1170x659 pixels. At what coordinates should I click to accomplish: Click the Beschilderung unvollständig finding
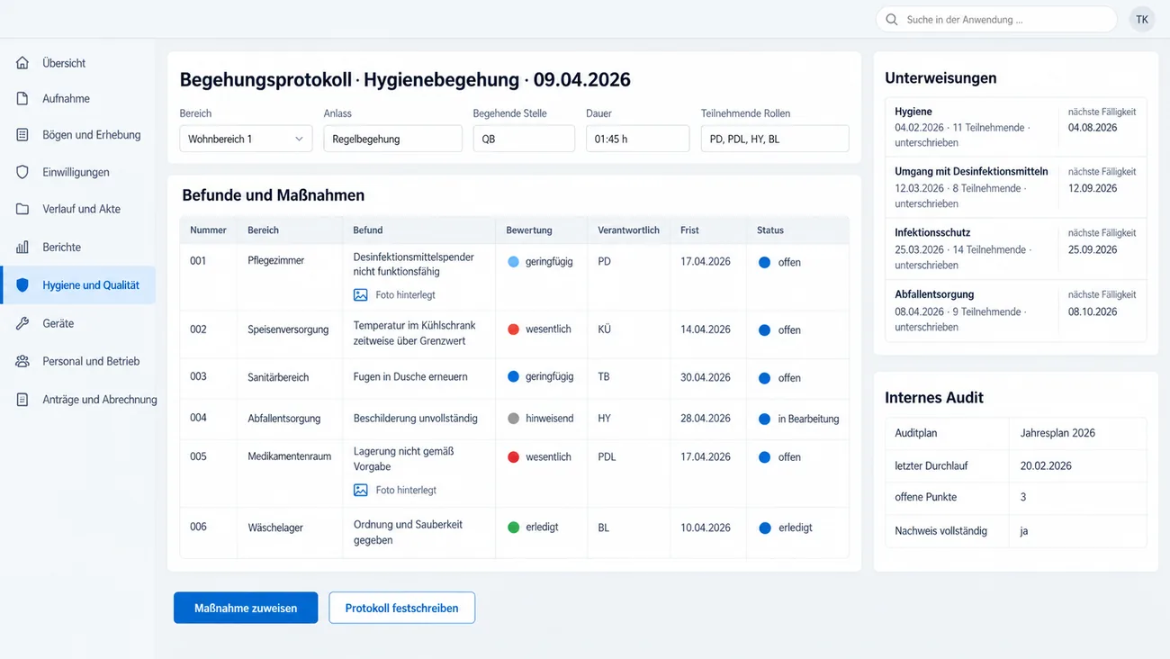(415, 419)
